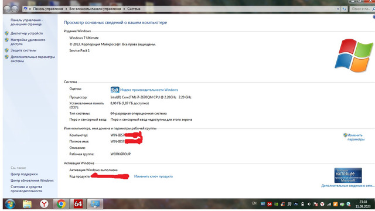Click the EN language indicator

click(x=254, y=203)
